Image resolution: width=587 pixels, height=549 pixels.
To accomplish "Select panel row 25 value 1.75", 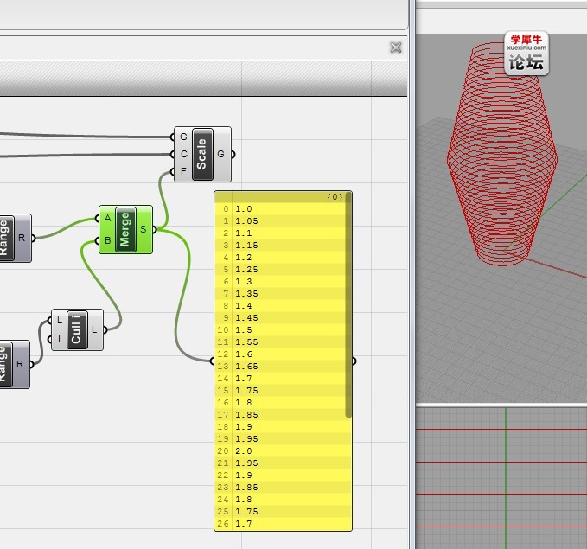I will [x=283, y=512].
